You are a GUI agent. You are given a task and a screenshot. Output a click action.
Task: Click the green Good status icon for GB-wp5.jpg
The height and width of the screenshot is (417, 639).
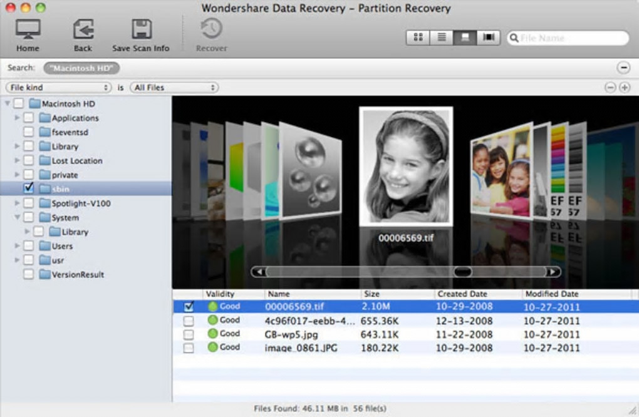pos(213,334)
